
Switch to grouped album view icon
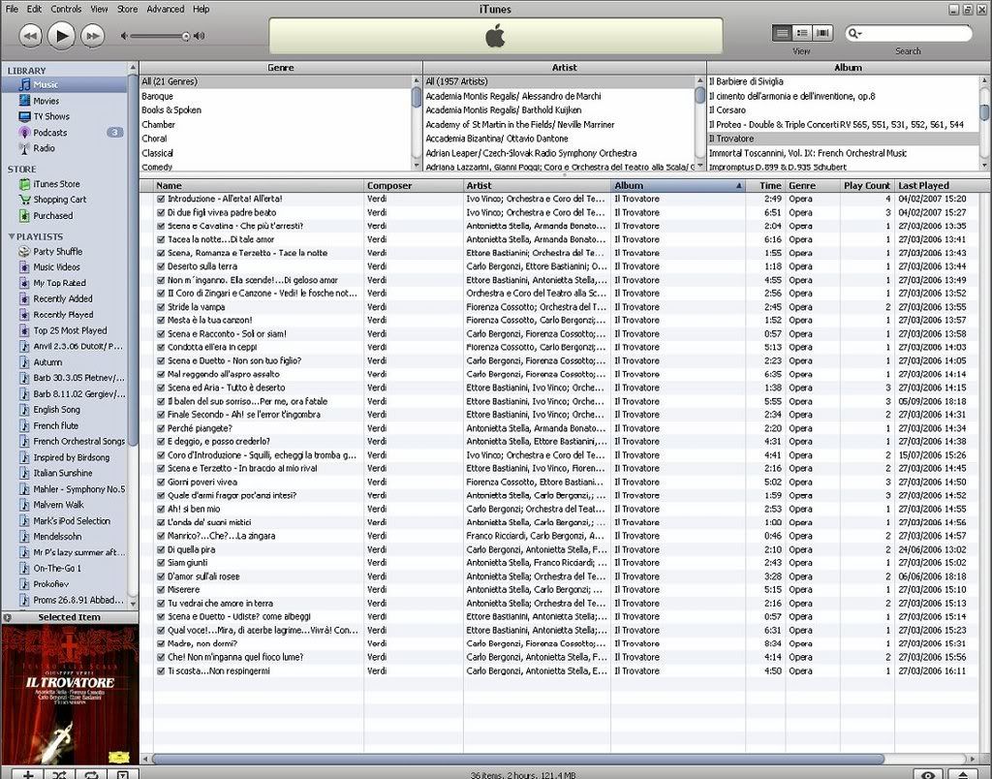(x=802, y=33)
